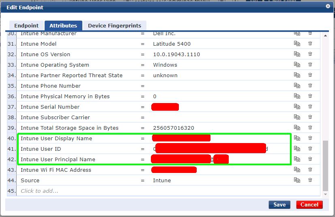
Task: Delete the Intune Phone Number row
Action: point(310,85)
